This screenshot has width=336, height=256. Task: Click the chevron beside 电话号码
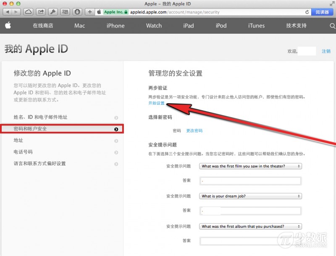(x=116, y=152)
